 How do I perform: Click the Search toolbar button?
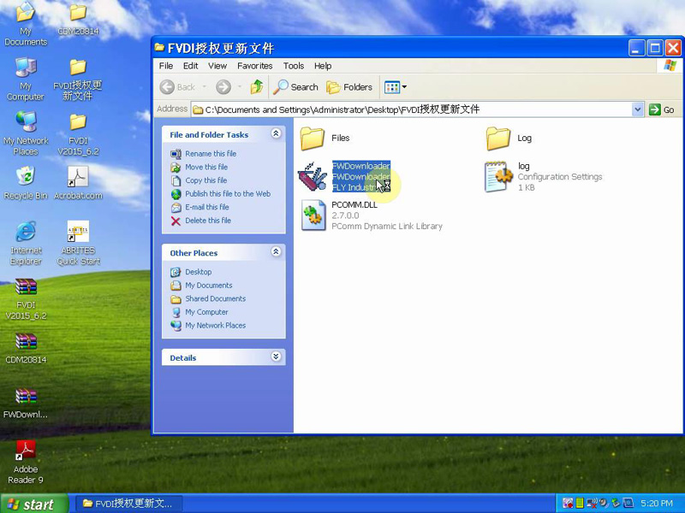click(x=295, y=87)
